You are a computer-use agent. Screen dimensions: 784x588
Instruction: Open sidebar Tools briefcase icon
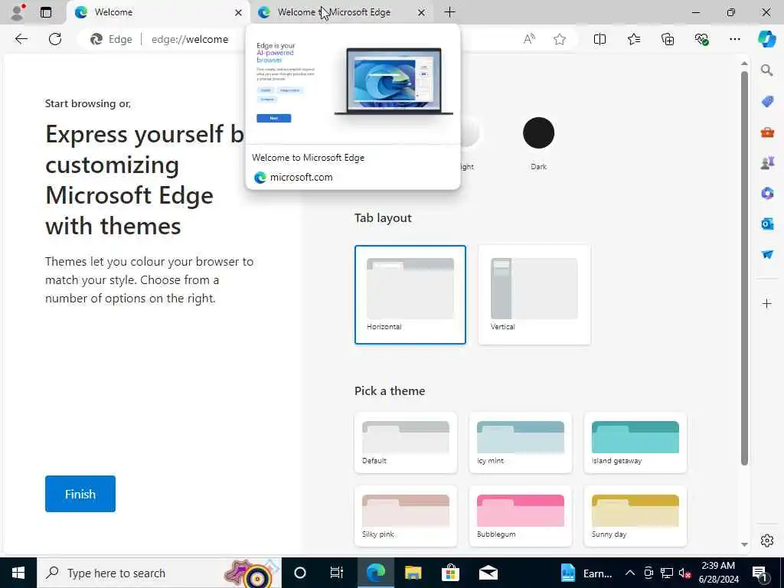click(x=767, y=132)
